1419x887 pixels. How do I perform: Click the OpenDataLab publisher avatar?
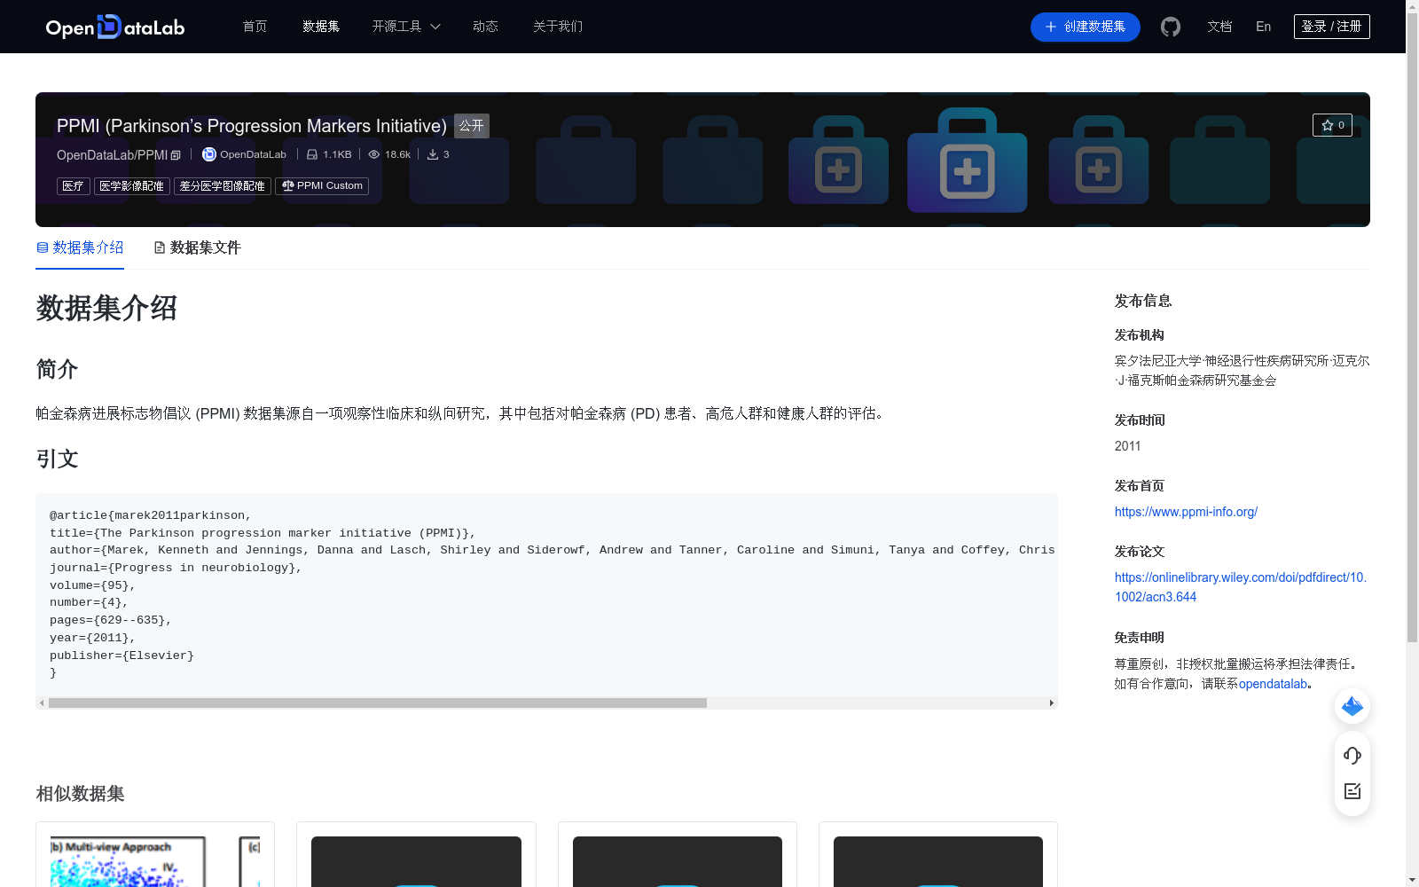coord(209,154)
